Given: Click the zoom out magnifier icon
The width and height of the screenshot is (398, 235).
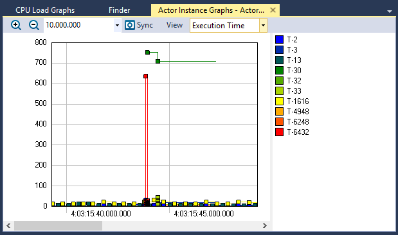Looking at the screenshot, I should point(34,25).
